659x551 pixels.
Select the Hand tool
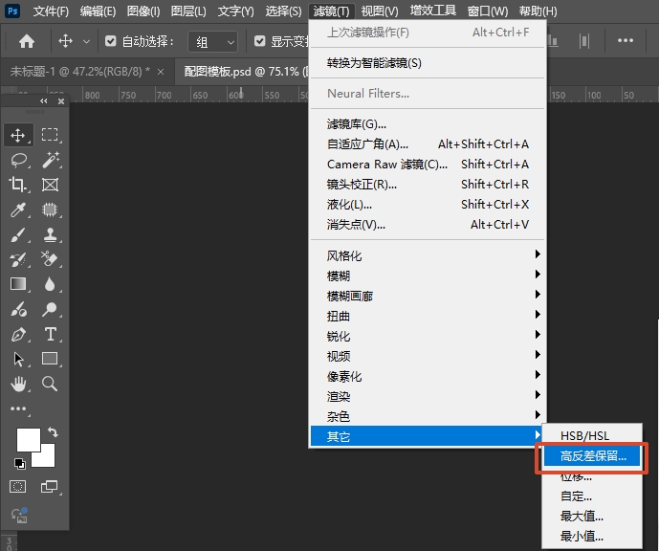tap(18, 384)
